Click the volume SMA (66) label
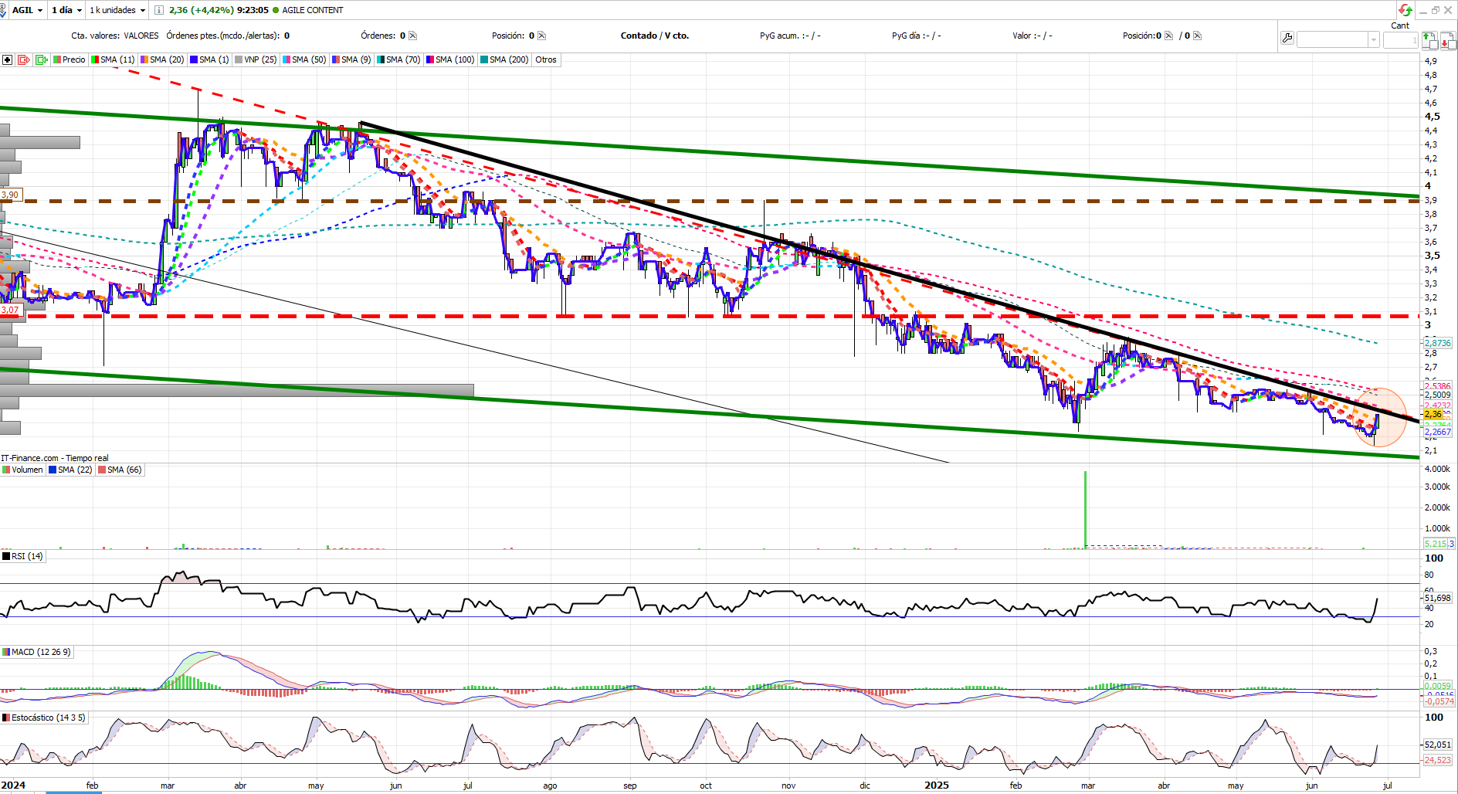 pos(120,470)
